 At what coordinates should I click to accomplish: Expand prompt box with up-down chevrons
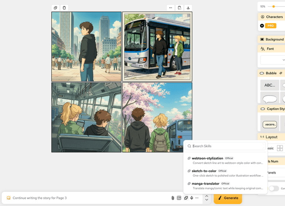[x=206, y=198]
